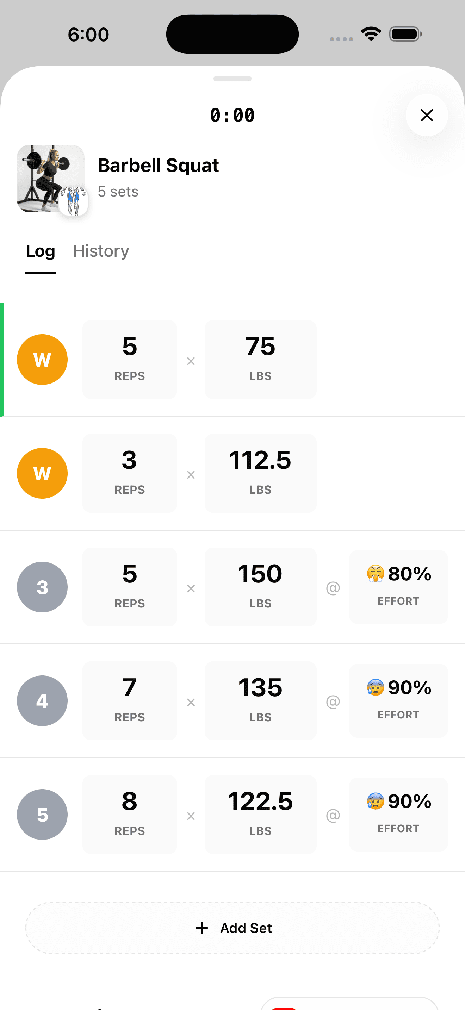Open set 4's 90% effort selector
Image resolution: width=465 pixels, height=1010 pixels.
[x=398, y=701]
